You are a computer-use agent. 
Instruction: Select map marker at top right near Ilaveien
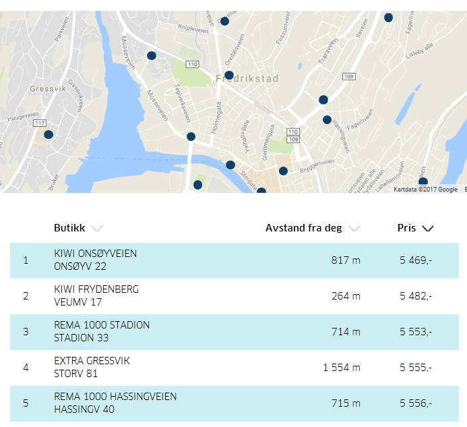point(388,18)
